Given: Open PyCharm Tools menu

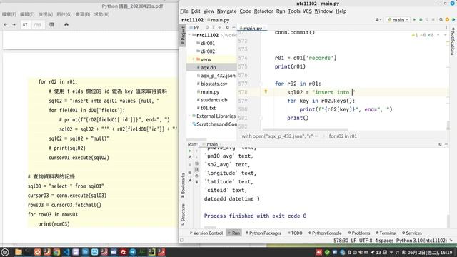Looking at the screenshot, I should (293, 11).
